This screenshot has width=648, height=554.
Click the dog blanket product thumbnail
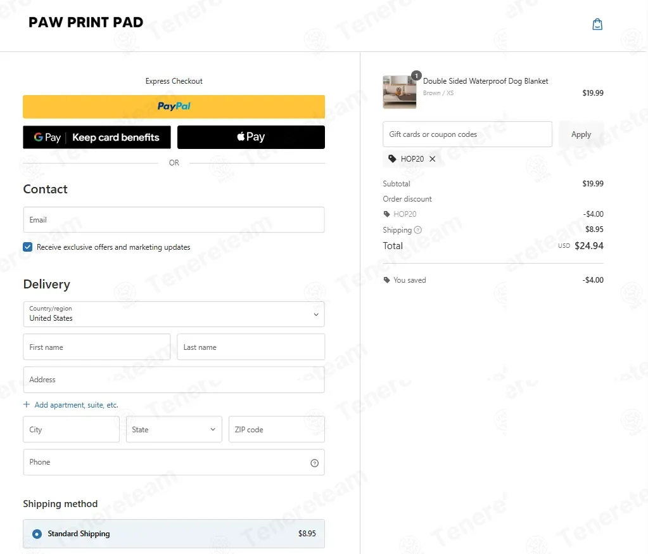(399, 92)
